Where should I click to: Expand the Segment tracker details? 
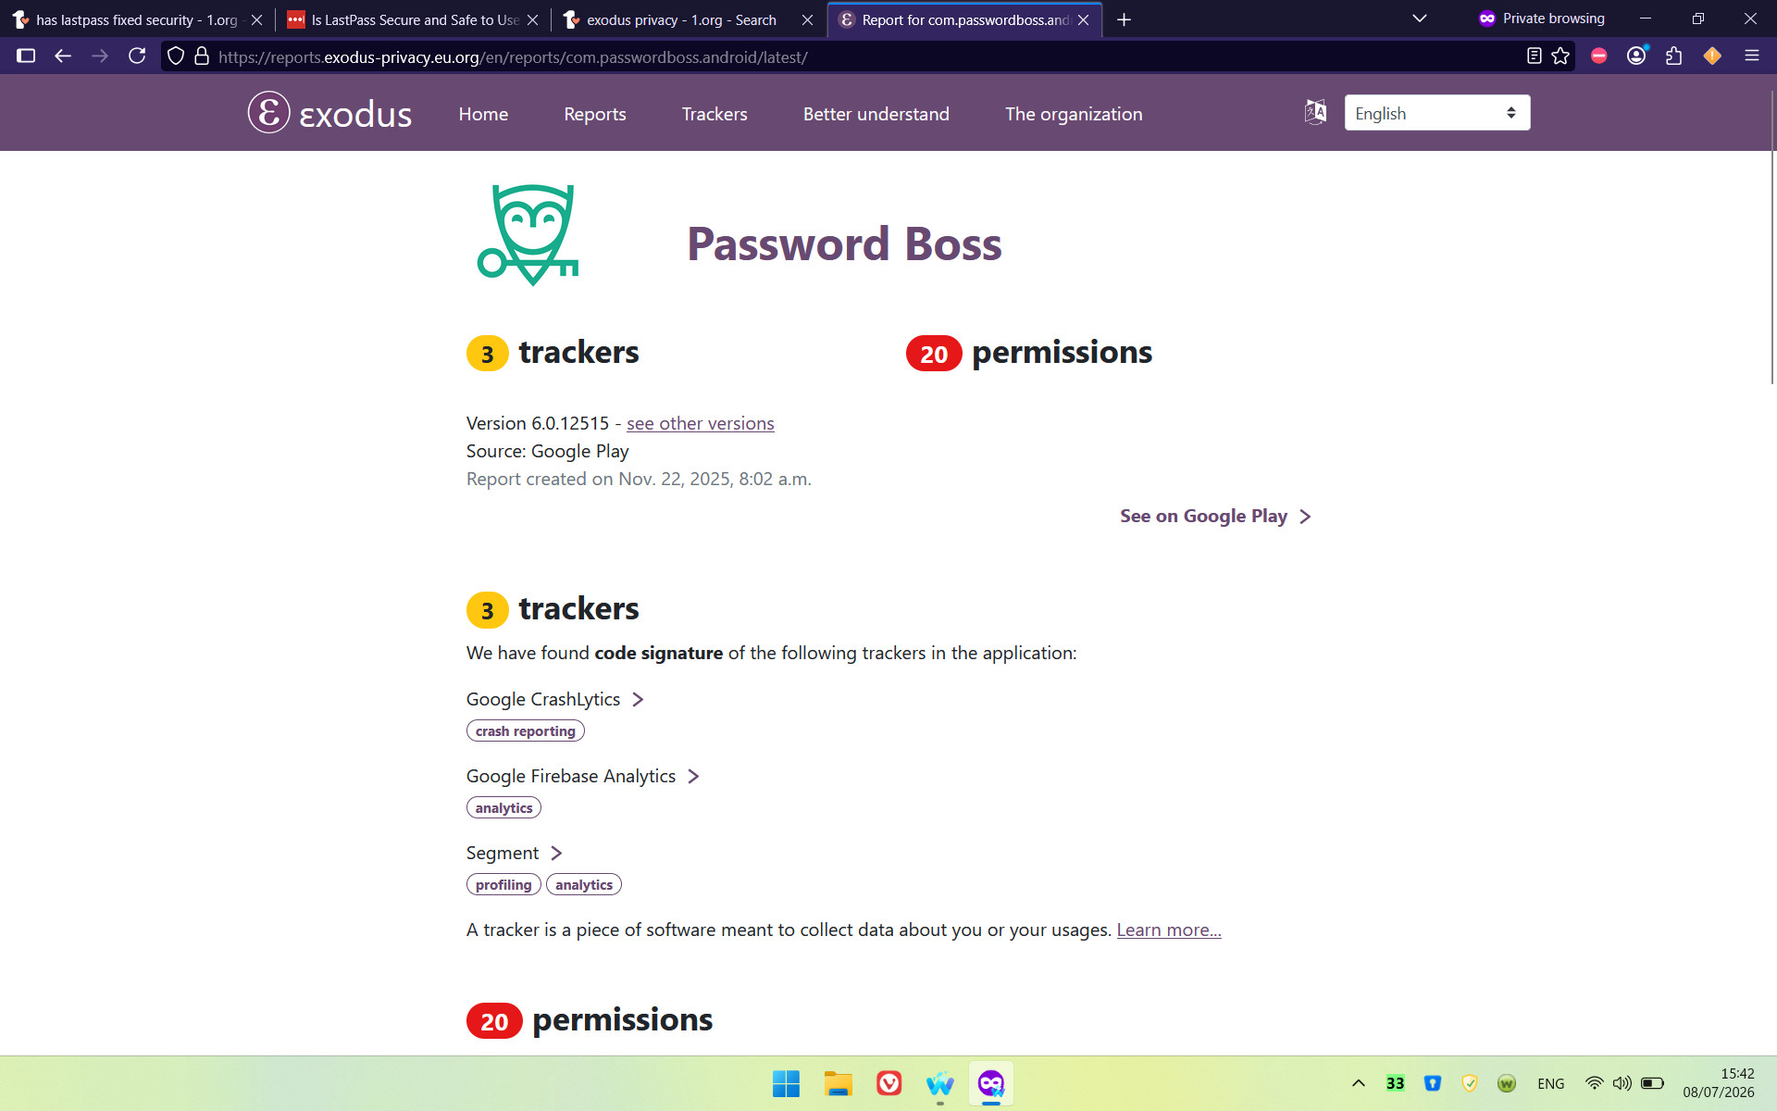tap(514, 853)
